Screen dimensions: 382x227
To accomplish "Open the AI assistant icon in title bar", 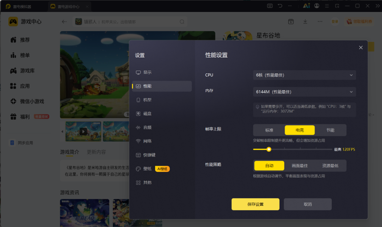I will pyautogui.click(x=307, y=6).
